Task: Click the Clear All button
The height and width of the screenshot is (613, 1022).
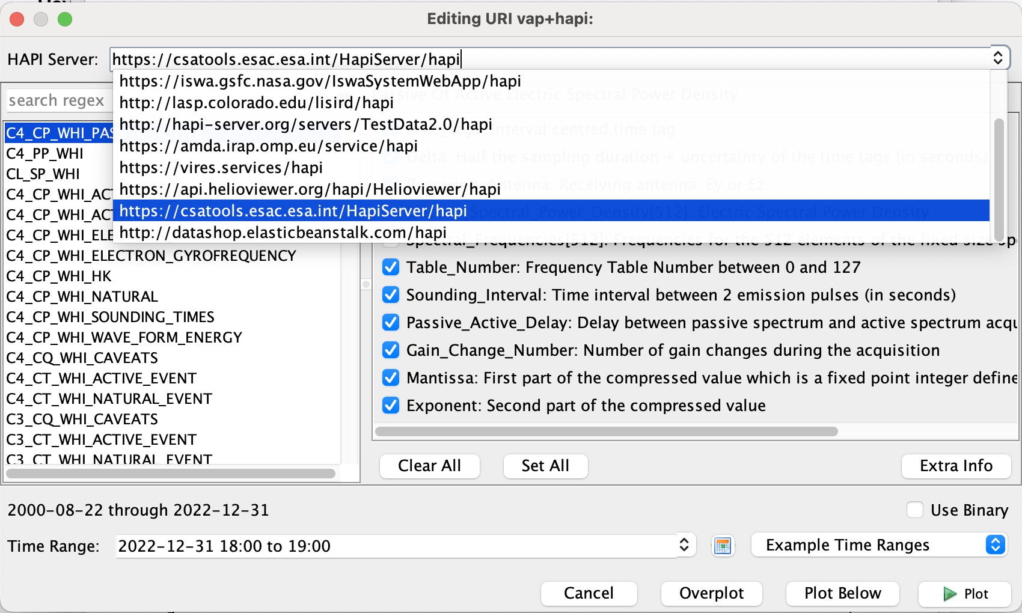Action: point(429,466)
